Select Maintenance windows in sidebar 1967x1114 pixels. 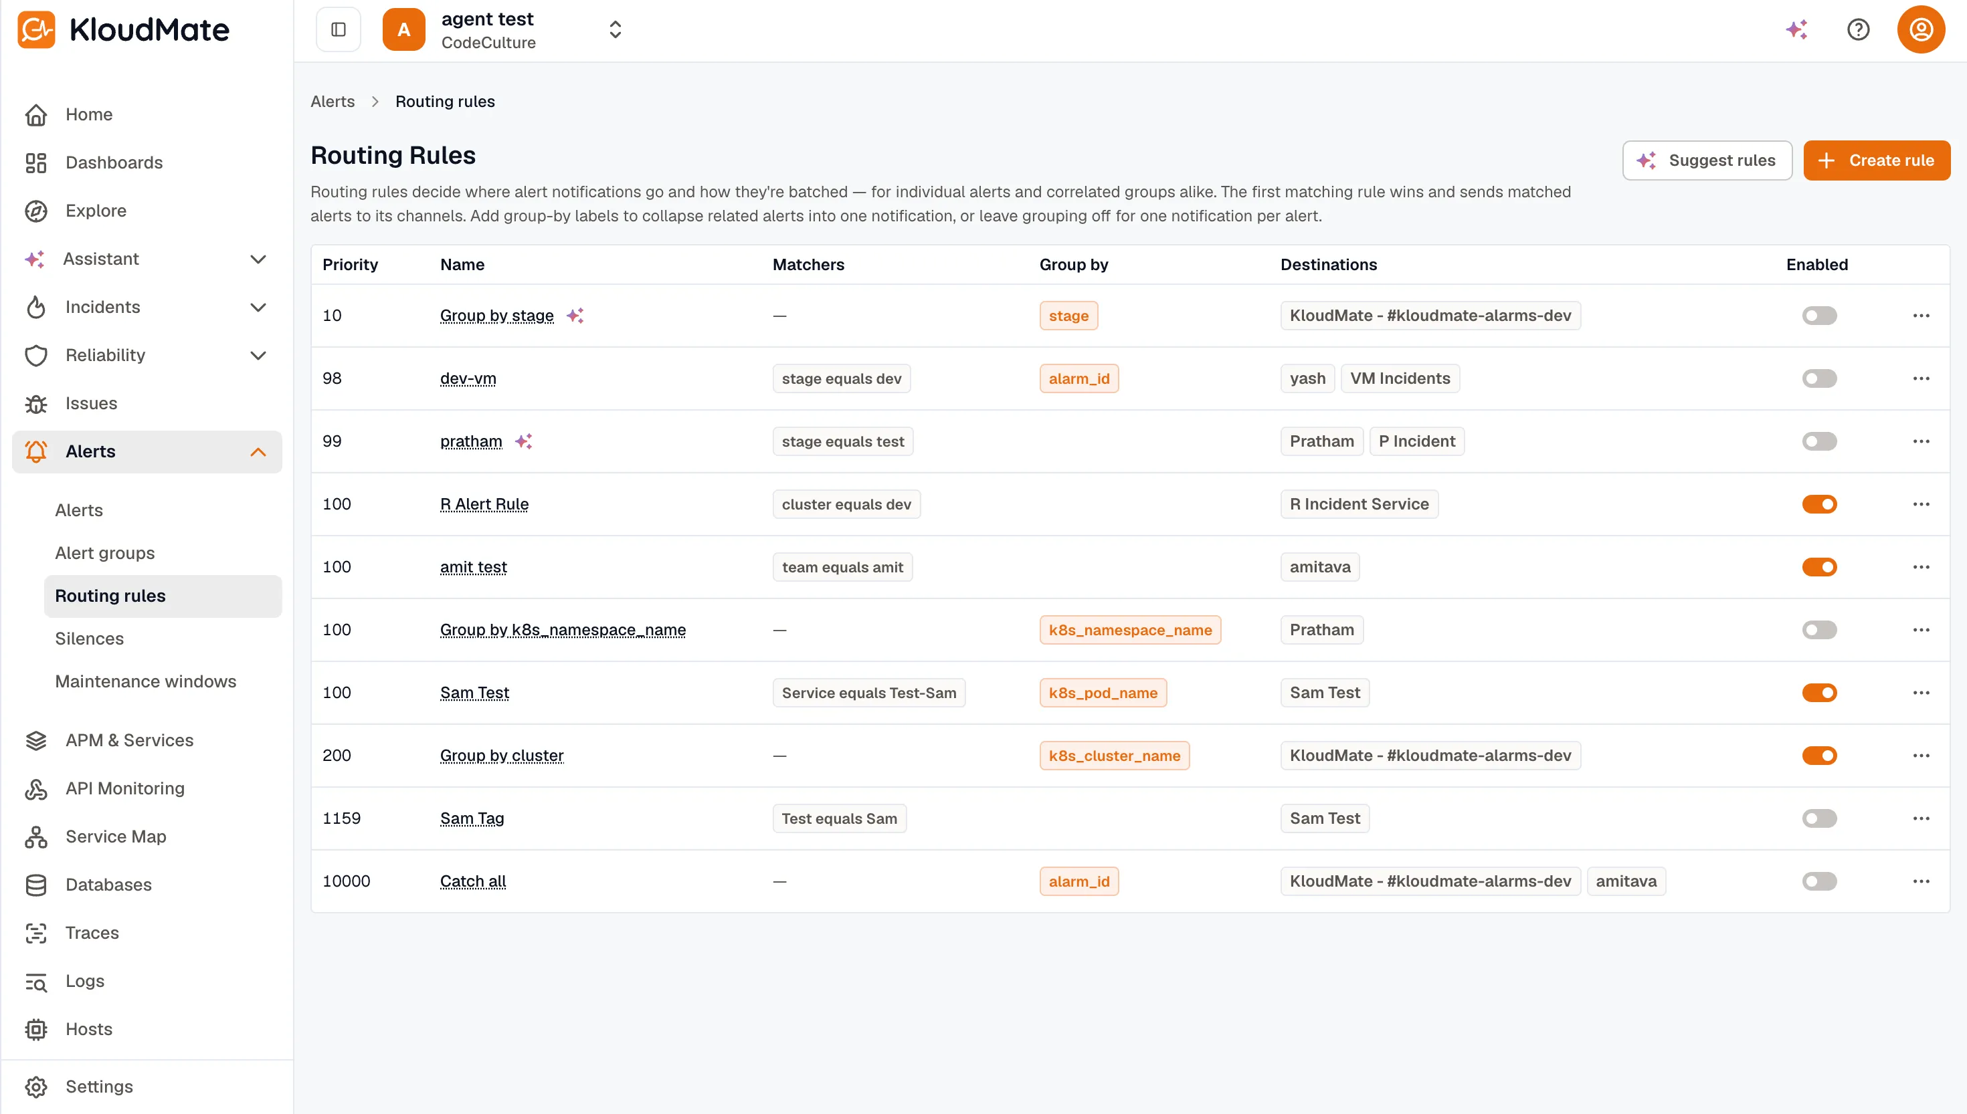coord(145,682)
